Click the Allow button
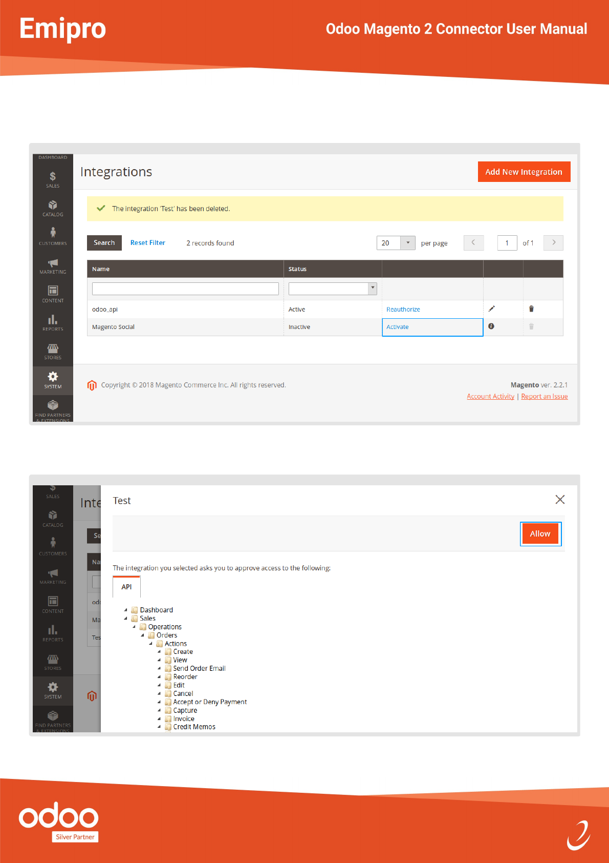 pos(540,533)
